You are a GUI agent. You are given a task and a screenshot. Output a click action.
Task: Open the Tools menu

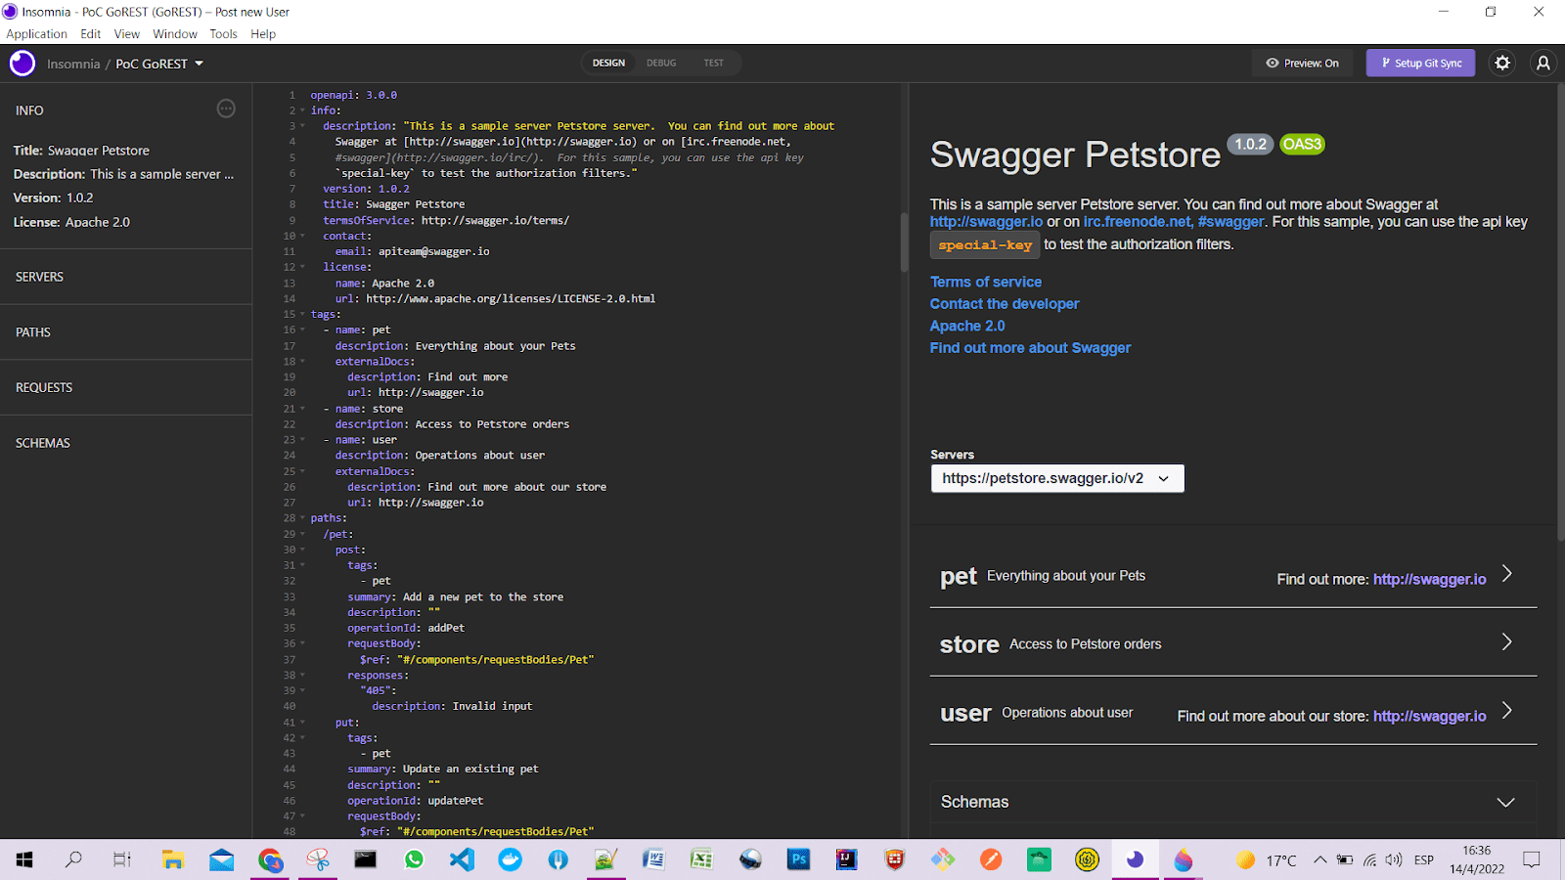point(223,33)
